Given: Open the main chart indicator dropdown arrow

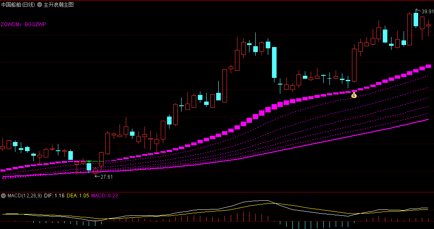Looking at the screenshot, I should (40, 5).
